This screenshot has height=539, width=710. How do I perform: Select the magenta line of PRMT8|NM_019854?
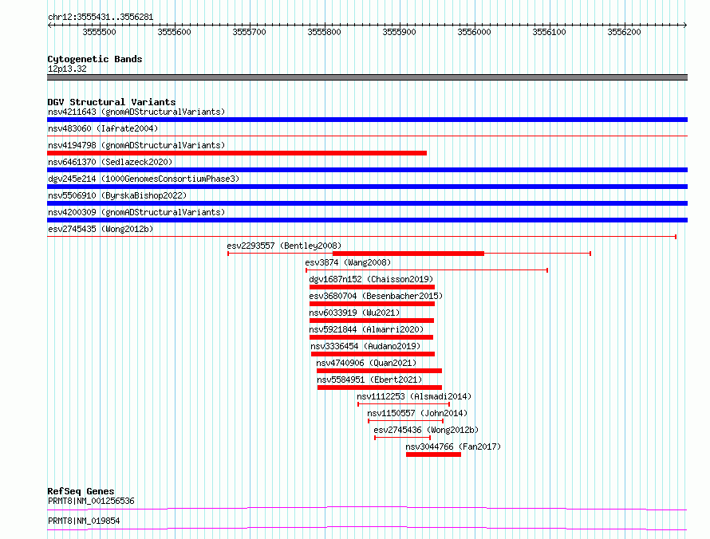(367, 528)
